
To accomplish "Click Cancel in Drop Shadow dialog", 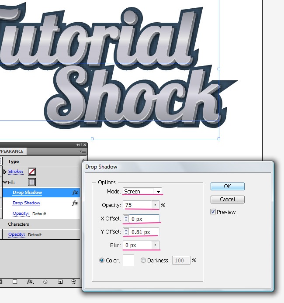I will coord(228,200).
